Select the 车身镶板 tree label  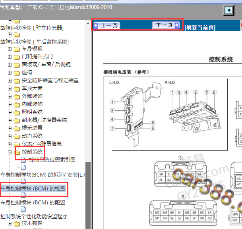pyautogui.click(x=32, y=48)
